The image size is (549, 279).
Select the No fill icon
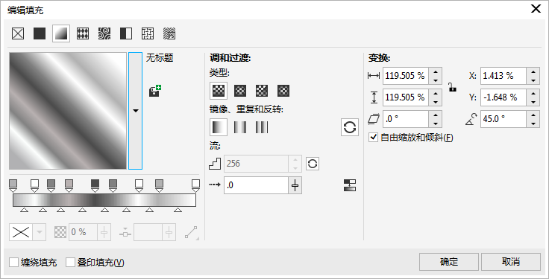(18, 34)
